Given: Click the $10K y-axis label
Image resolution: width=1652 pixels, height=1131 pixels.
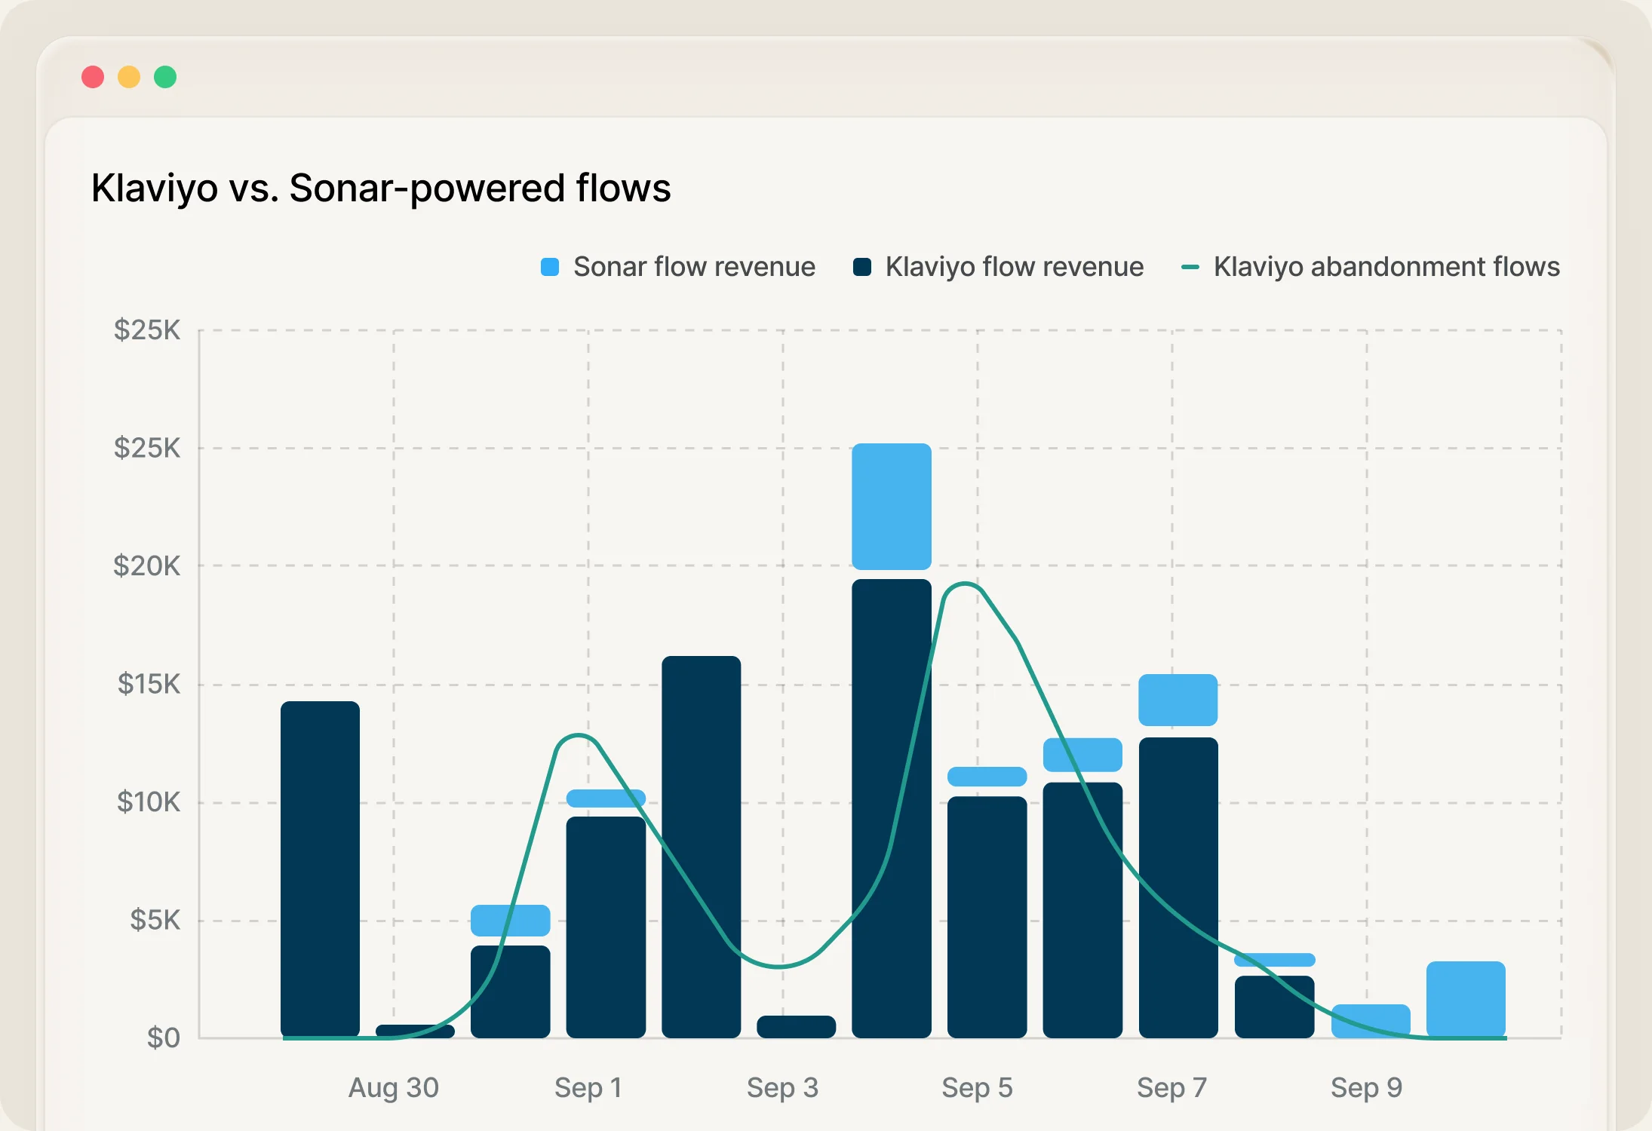Looking at the screenshot, I should click(149, 802).
